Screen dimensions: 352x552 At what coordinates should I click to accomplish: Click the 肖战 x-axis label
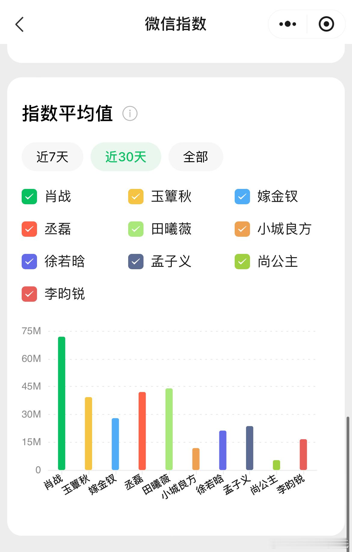[53, 482]
